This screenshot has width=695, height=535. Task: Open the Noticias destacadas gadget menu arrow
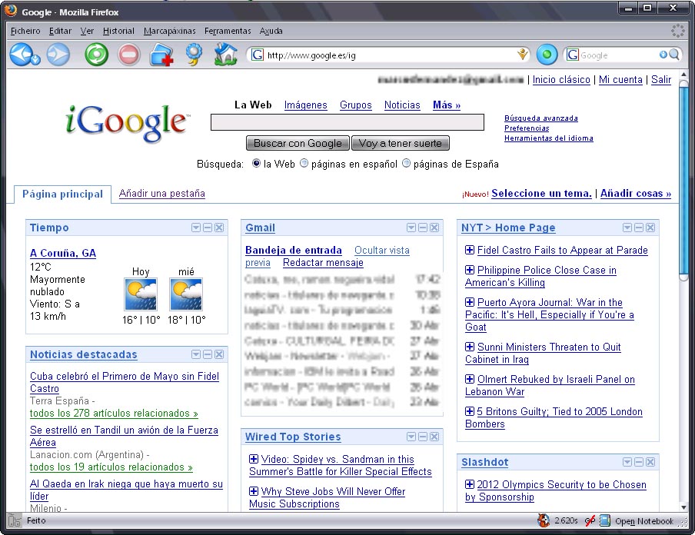tap(196, 354)
